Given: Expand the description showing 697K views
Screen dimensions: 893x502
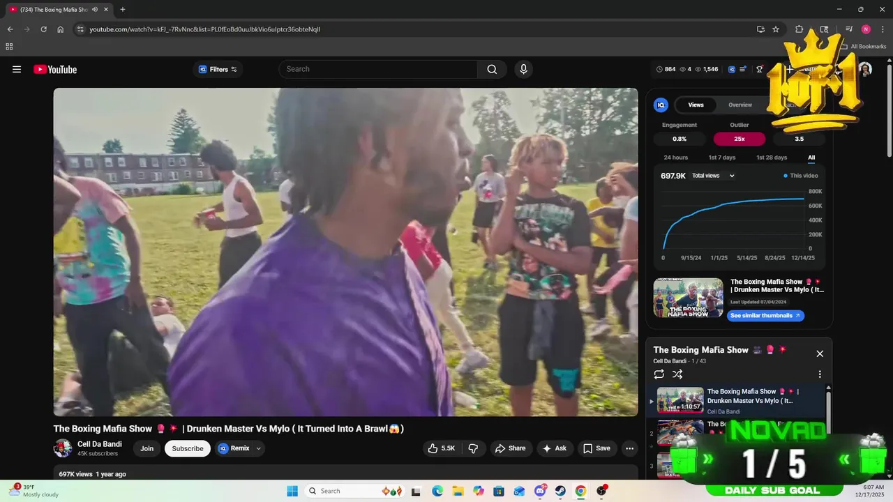Looking at the screenshot, I should pyautogui.click(x=345, y=474).
